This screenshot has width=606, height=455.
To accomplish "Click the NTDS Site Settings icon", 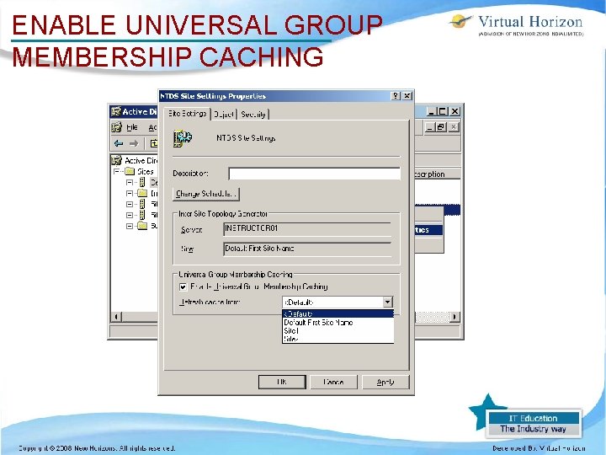I will click(x=183, y=138).
